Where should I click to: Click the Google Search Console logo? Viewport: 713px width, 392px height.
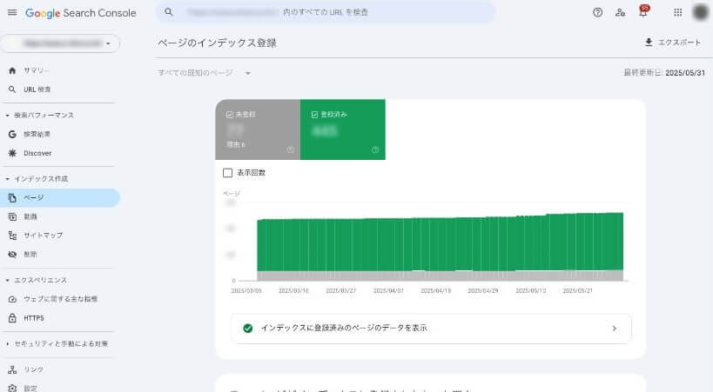pos(80,13)
